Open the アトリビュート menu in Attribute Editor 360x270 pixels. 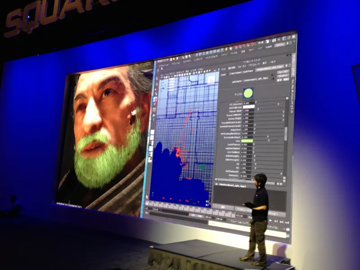tap(254, 63)
